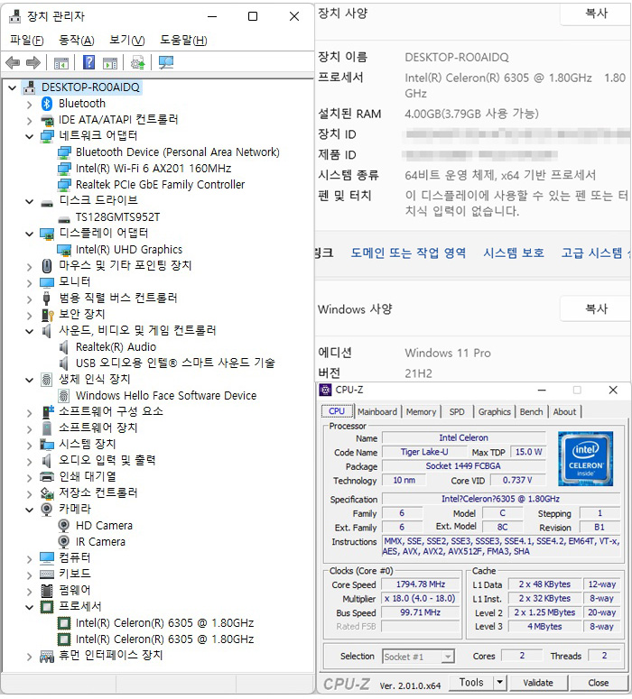Expand the 휴먼 인터페이스 장치 node
This screenshot has height=699, width=632.
point(30,657)
